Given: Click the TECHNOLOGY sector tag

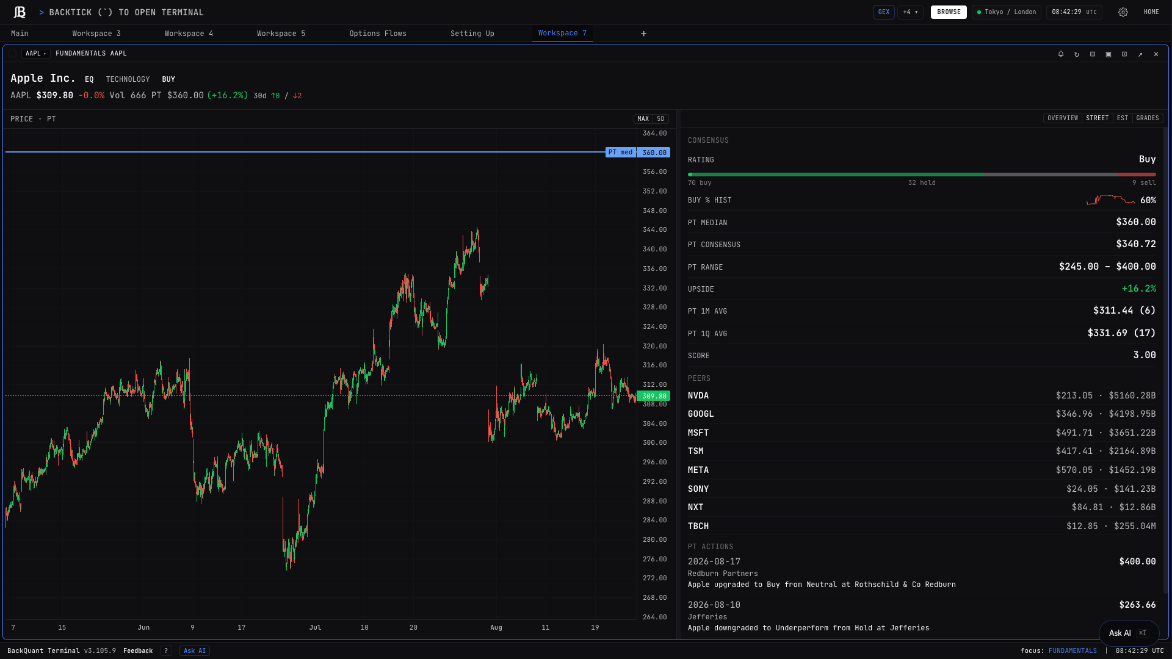Looking at the screenshot, I should [128, 79].
